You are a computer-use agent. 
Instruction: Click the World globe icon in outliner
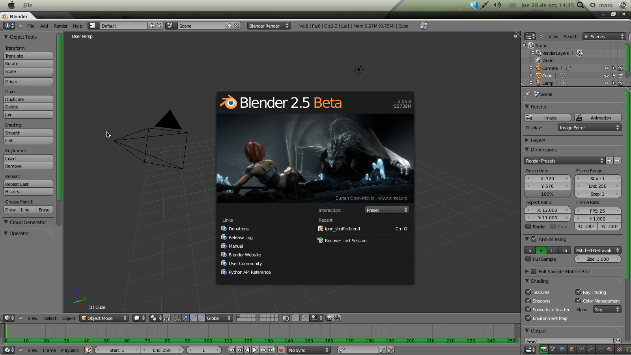click(x=538, y=60)
